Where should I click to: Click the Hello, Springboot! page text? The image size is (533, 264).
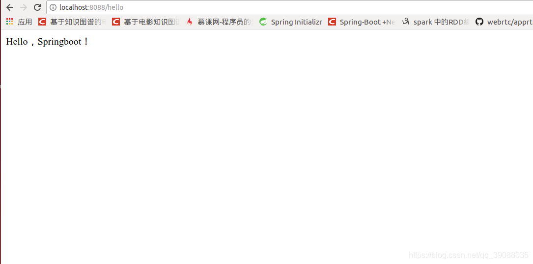coord(47,42)
